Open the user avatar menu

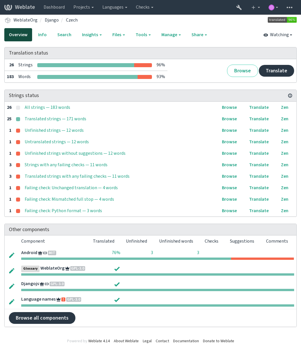click(273, 7)
